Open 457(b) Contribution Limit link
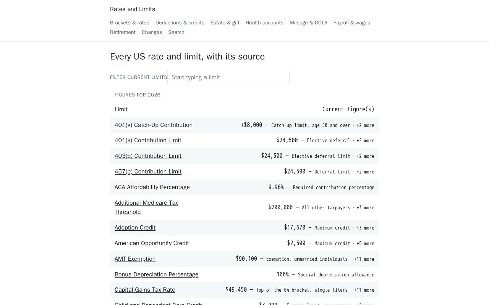Viewport: 489px width, 305px height. point(148,172)
